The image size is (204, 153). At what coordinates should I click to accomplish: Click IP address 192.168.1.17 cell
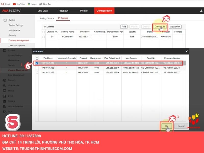85,37
